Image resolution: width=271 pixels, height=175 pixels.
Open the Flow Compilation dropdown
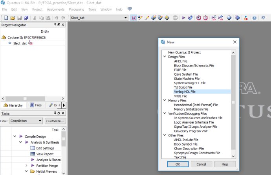pyautogui.click(x=26, y=121)
